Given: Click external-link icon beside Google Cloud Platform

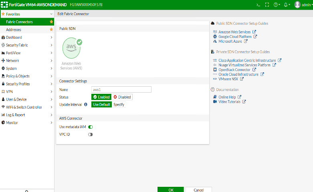Looking at the screenshot, I should point(255,36).
